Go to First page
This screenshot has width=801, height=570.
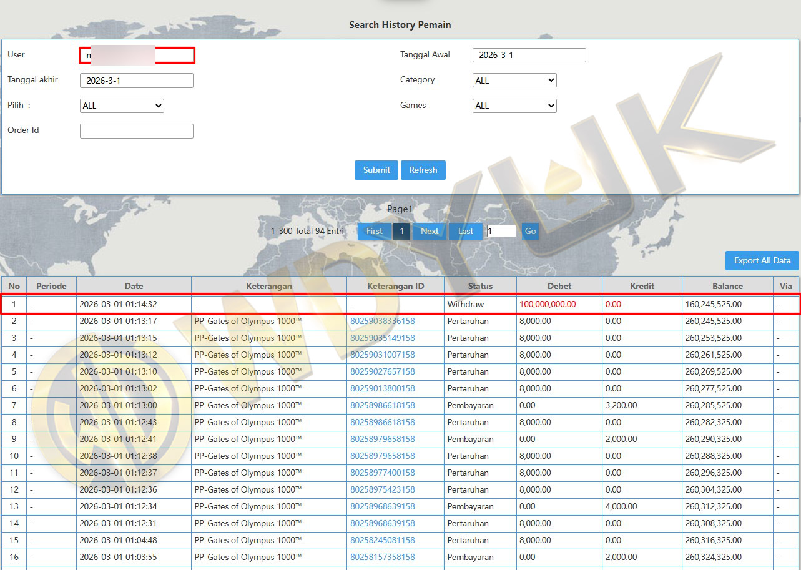374,231
